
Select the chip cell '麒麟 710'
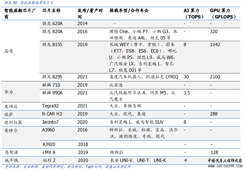pyautogui.click(x=51, y=85)
